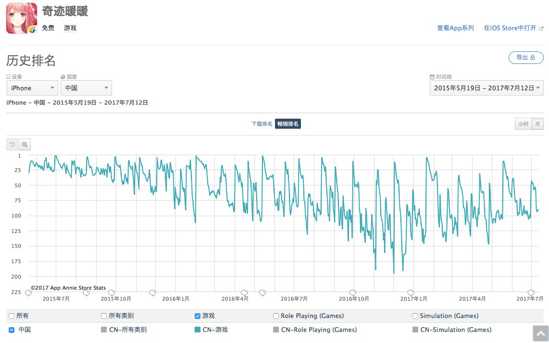The width and height of the screenshot is (549, 343).
Task: Click the 2016年7月 axis label
Action: [294, 299]
